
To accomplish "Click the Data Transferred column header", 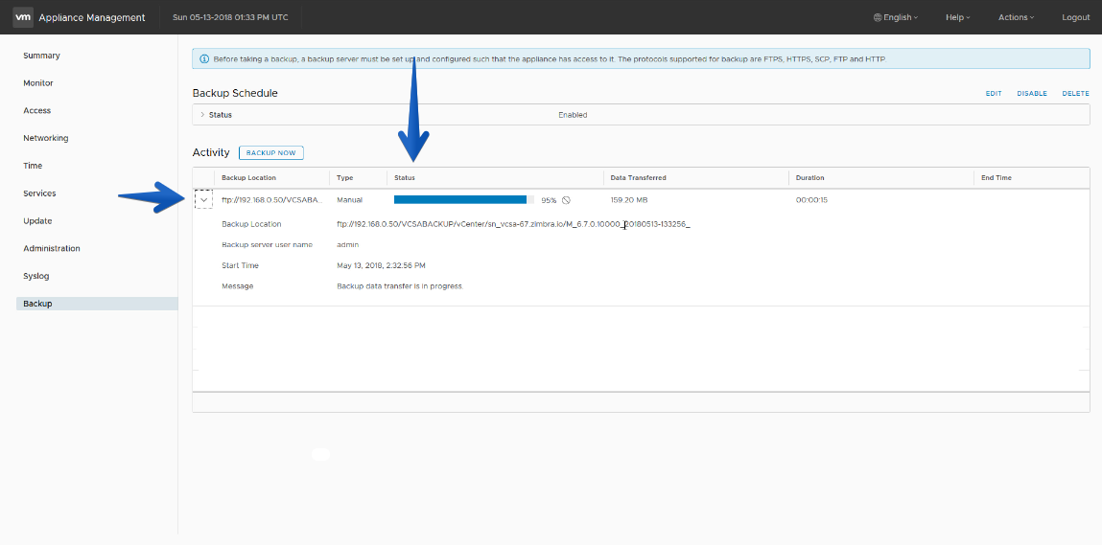I will click(x=638, y=178).
